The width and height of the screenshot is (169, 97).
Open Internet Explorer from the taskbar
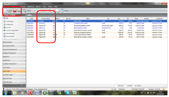click(x=52, y=93)
